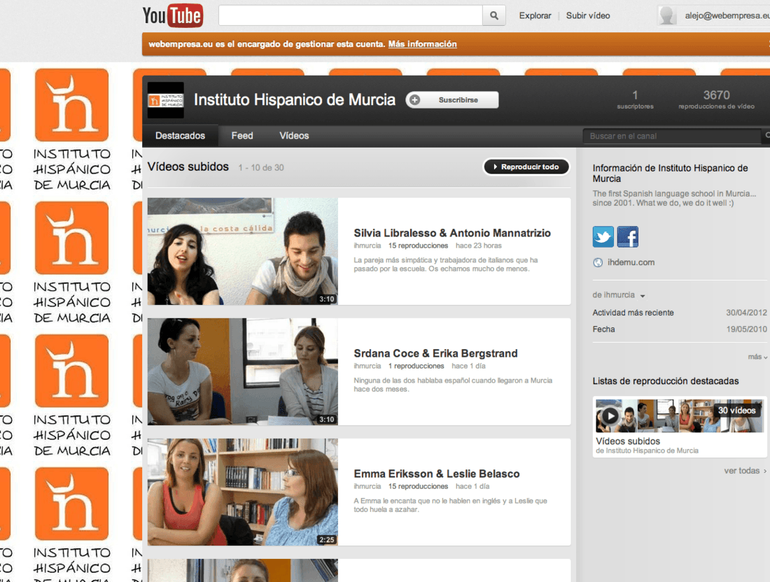Click the YouTube logo

[x=172, y=15]
